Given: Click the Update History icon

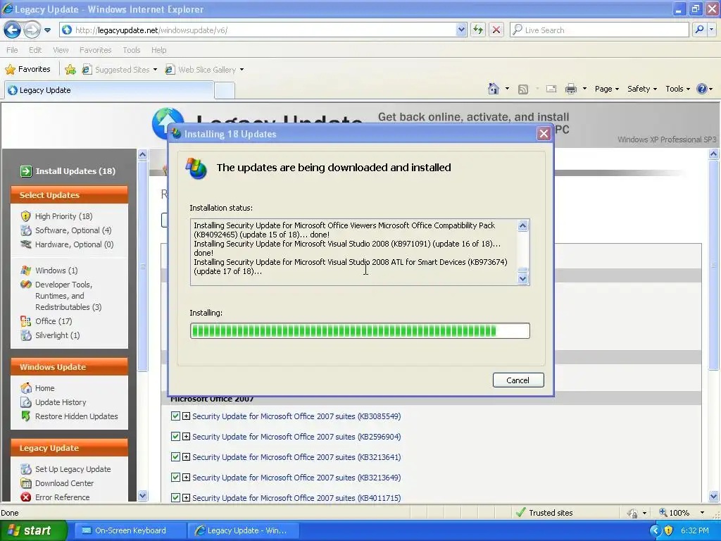Looking at the screenshot, I should pos(26,402).
